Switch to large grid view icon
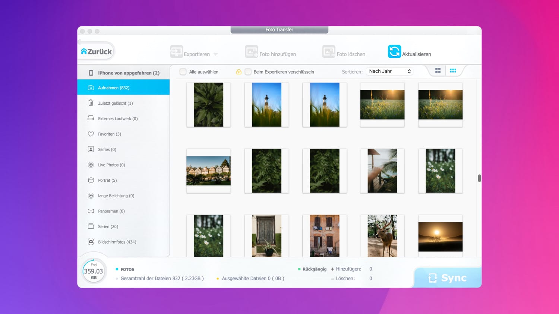559x314 pixels. pyautogui.click(x=438, y=71)
